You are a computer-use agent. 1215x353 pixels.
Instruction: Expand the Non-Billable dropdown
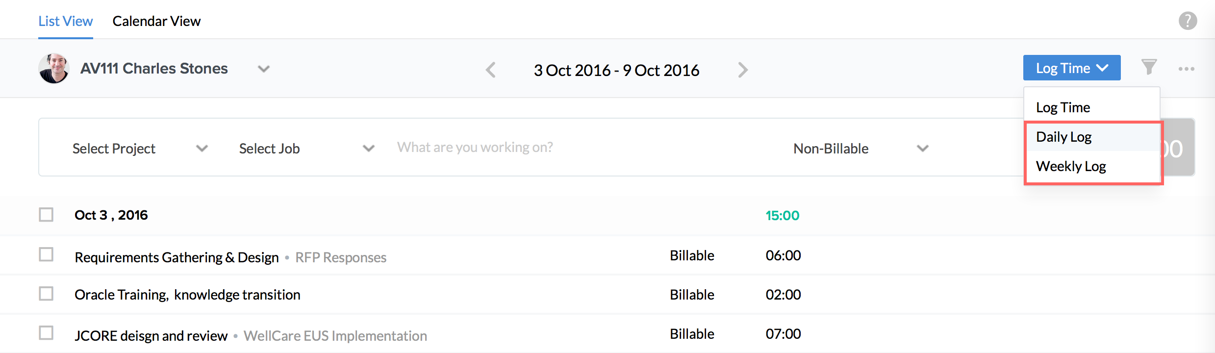[x=861, y=148]
